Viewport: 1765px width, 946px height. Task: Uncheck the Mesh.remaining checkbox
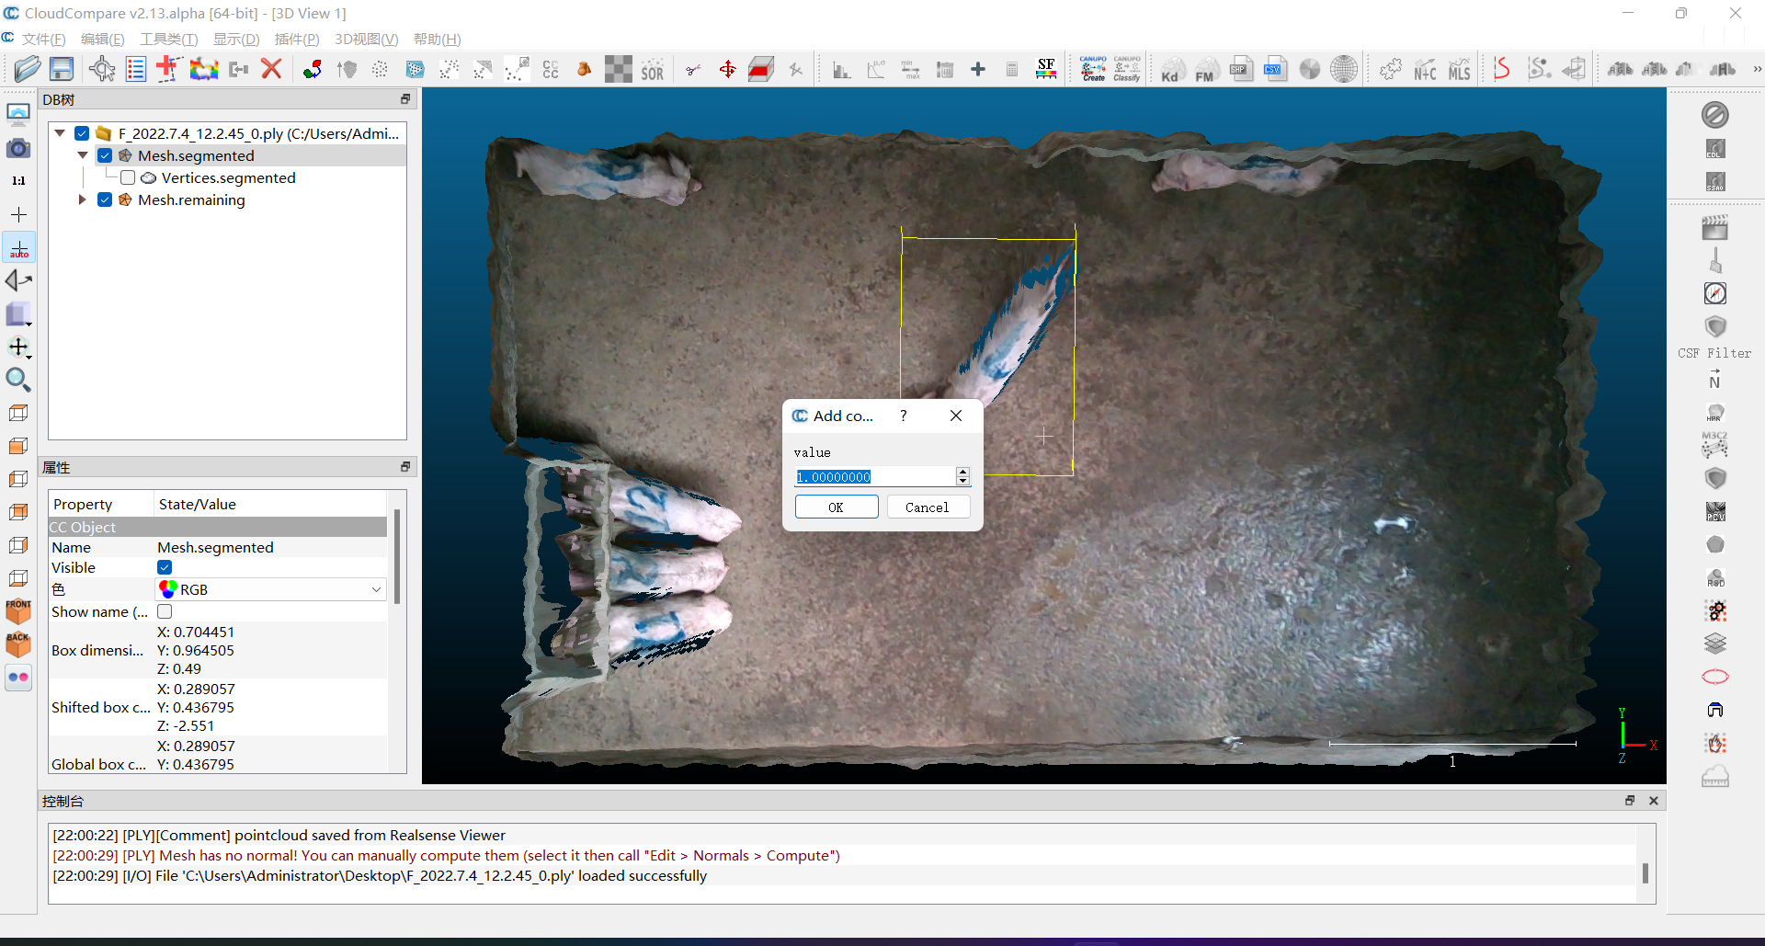click(x=105, y=199)
